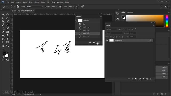The image size is (171, 96).
Task: Turn layer filtering switch on or off
Action: pos(135,29)
